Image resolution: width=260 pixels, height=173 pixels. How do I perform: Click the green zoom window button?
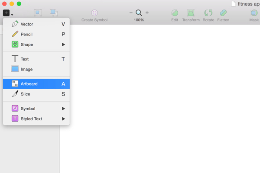coord(19,3)
